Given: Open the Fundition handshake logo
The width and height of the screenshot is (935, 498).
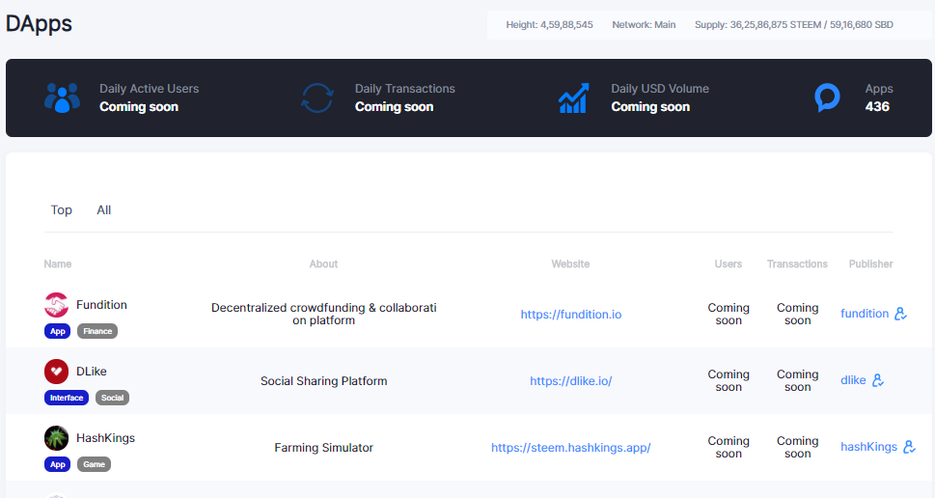Looking at the screenshot, I should [56, 305].
